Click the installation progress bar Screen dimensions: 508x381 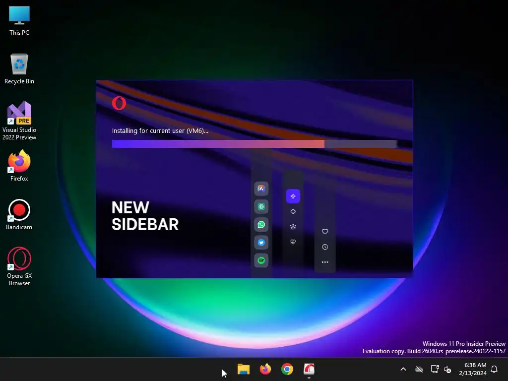(x=254, y=143)
